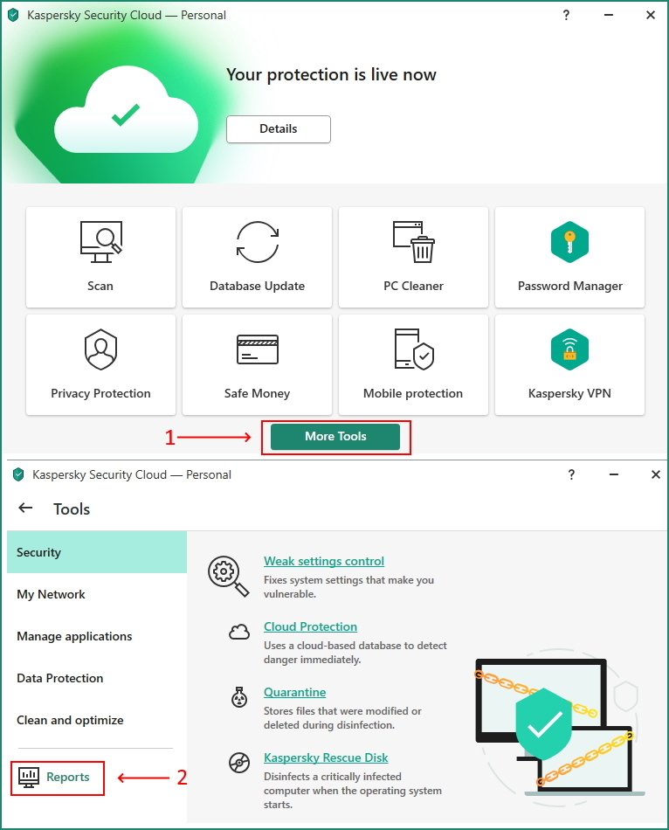Click the Tools page heading
Screen dimensions: 669x830
(72, 508)
